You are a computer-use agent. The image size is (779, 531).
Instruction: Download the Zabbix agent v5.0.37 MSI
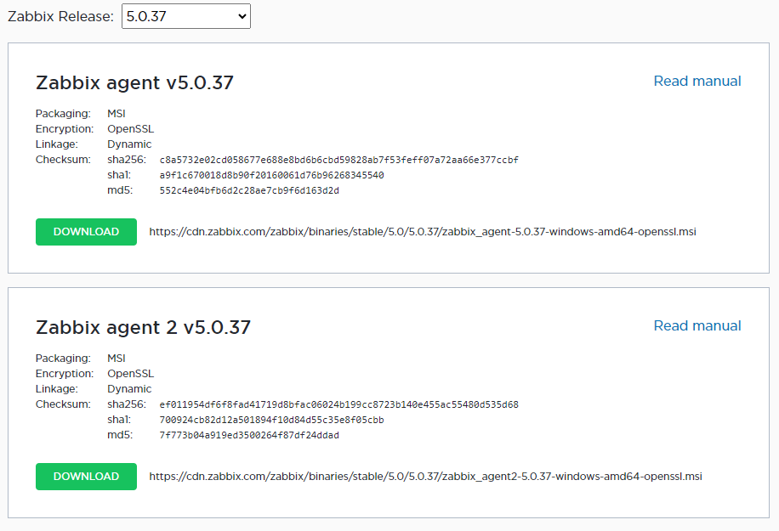(x=86, y=232)
